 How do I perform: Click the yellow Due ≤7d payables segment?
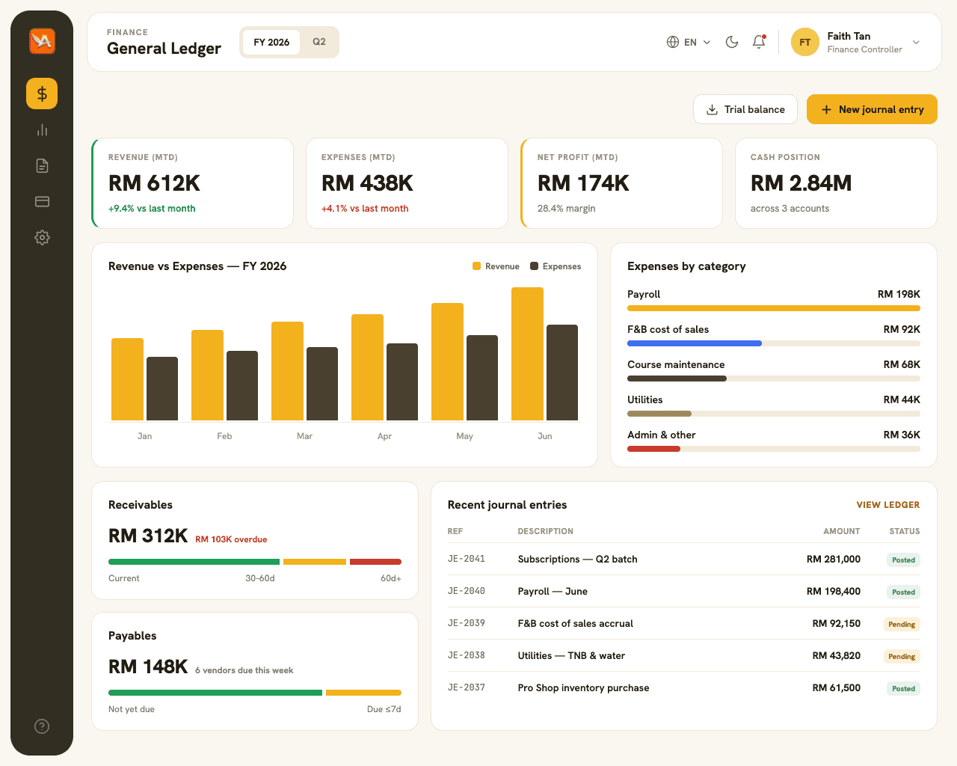(x=363, y=693)
